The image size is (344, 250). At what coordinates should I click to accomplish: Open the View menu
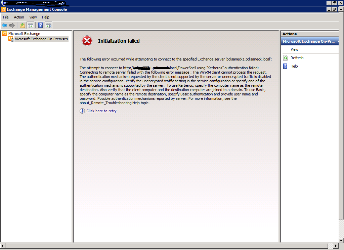33,17
